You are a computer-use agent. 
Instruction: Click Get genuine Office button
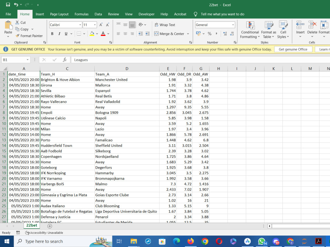point(293,49)
